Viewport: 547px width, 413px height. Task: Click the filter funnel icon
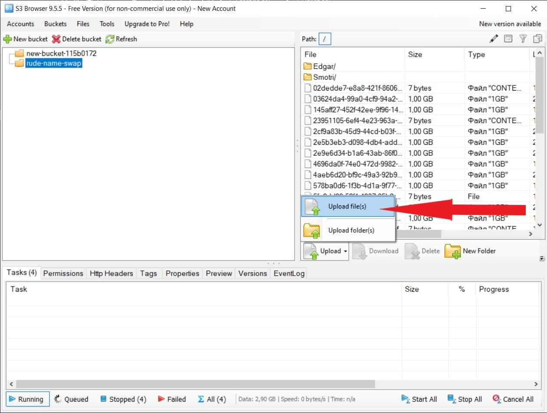[523, 39]
